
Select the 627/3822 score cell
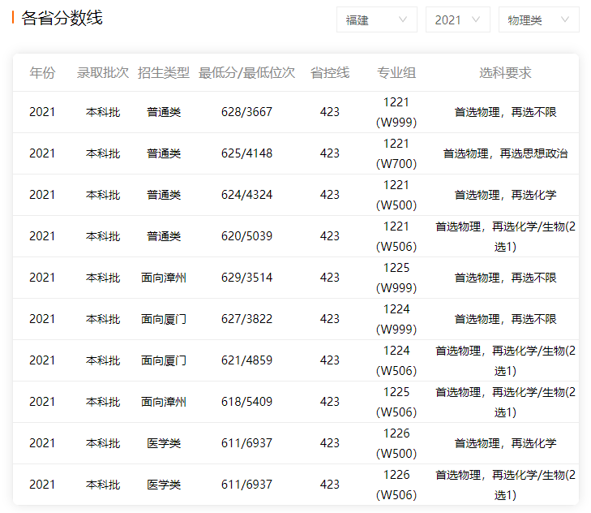246,319
